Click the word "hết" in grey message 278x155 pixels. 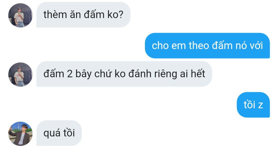click(x=198, y=74)
